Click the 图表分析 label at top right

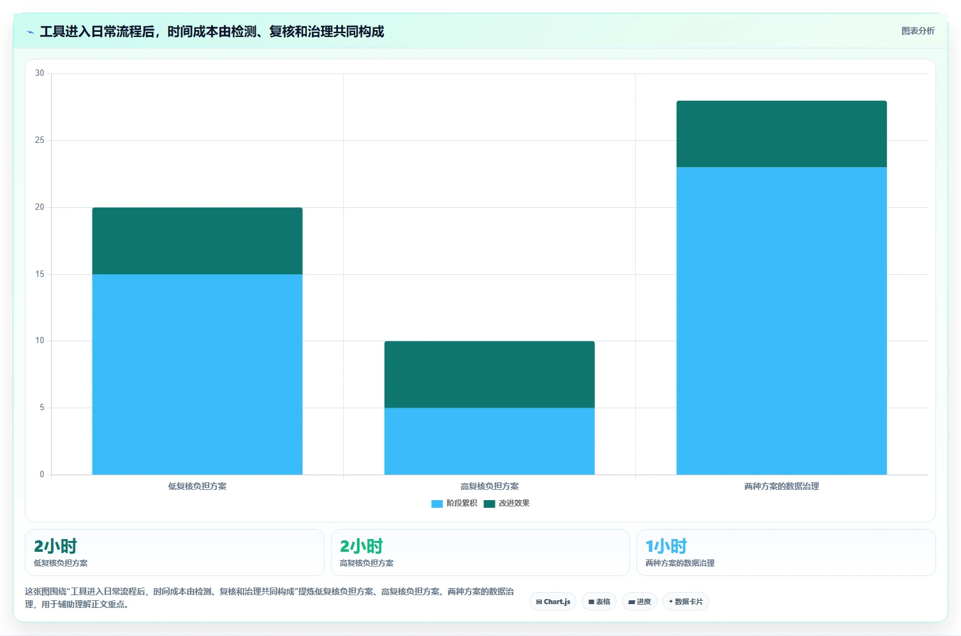pos(918,31)
